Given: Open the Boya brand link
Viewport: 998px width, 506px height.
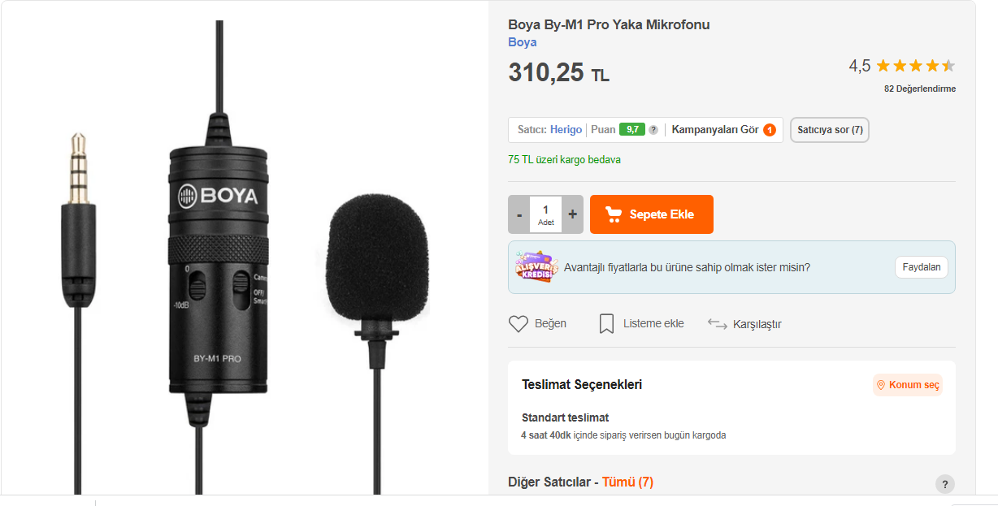Looking at the screenshot, I should pos(523,42).
